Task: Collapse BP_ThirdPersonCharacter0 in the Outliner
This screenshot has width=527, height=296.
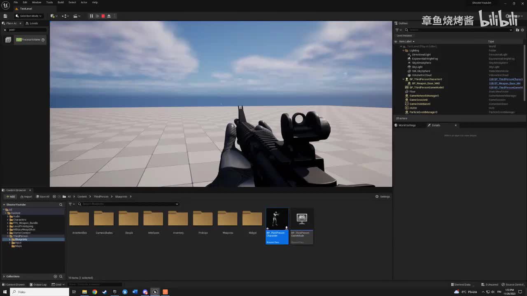Action: pyautogui.click(x=403, y=79)
